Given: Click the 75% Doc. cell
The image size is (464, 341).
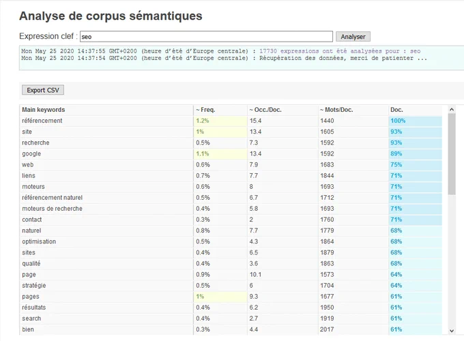Looking at the screenshot, I should 416,164.
